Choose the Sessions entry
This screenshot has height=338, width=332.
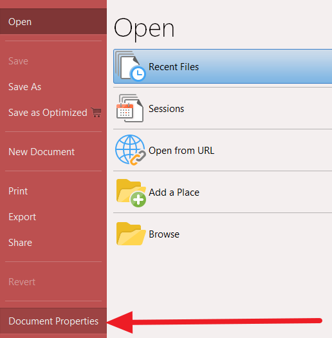(x=223, y=108)
